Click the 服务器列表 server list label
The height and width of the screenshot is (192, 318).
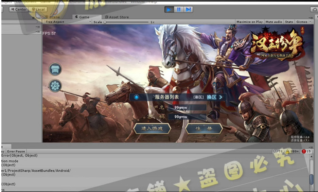[x=167, y=97]
